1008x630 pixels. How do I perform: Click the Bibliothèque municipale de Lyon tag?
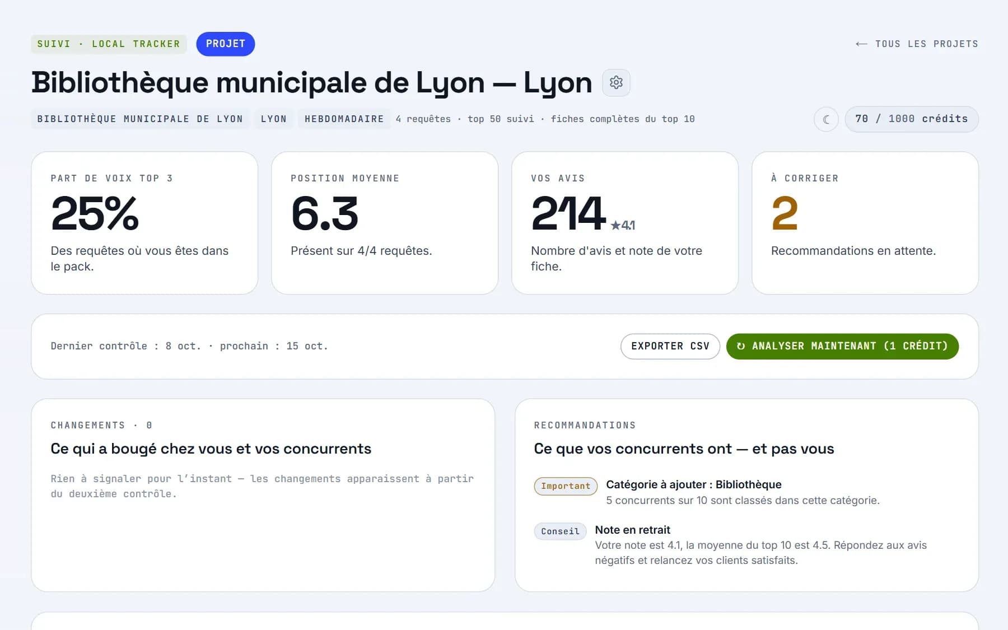coord(140,119)
